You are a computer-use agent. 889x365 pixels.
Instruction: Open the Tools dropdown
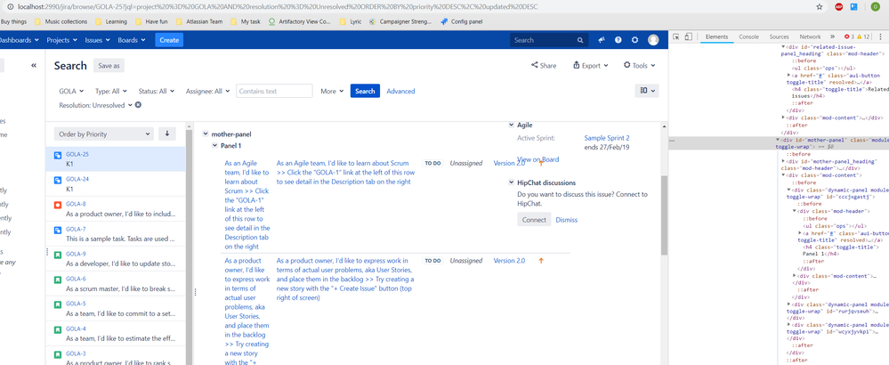(x=639, y=66)
